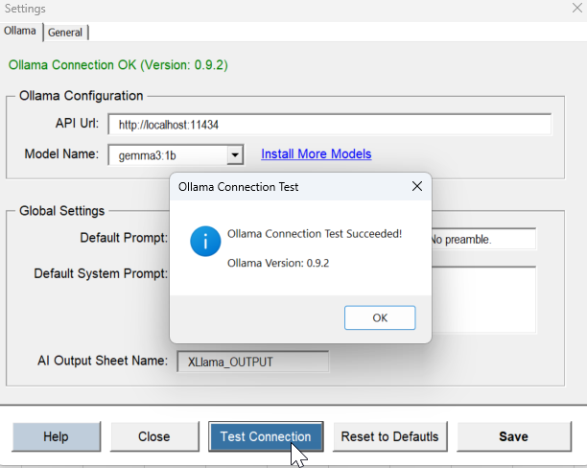Screen dimensions: 587x468
Task: Run Test Connection
Action: click(265, 436)
